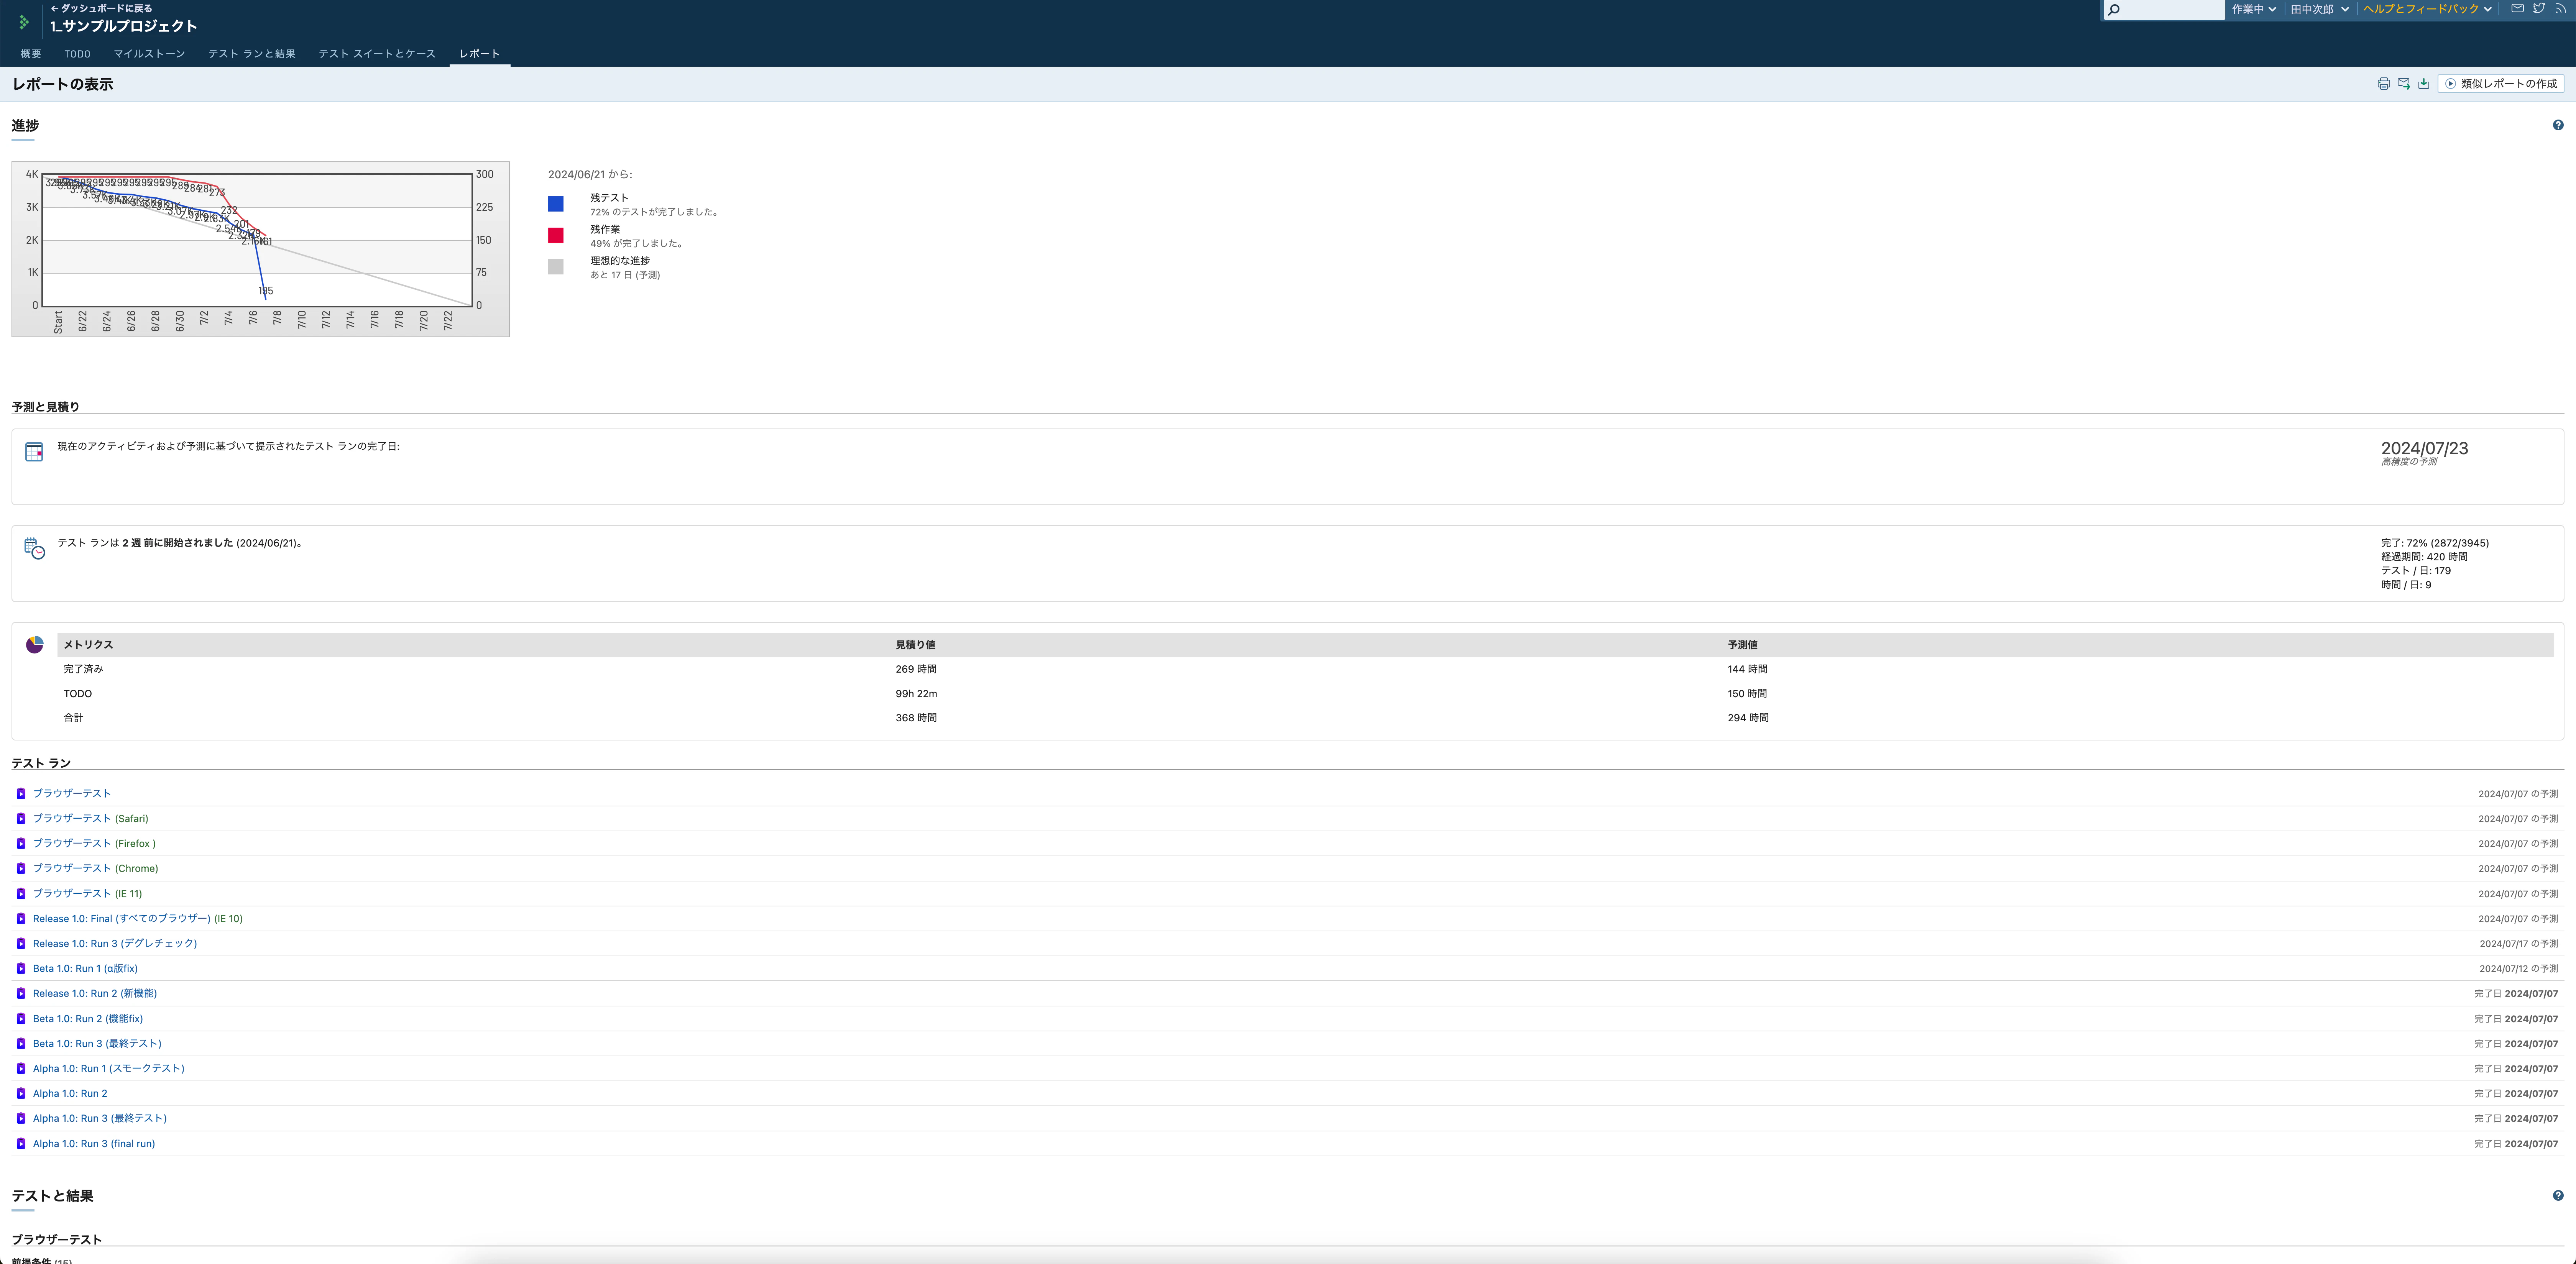Click the あと 17 日 (予測) legend text

[625, 275]
